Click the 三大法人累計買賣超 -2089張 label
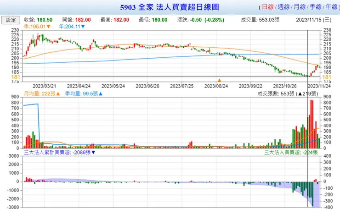The image size is (340, 209). coord(60,153)
